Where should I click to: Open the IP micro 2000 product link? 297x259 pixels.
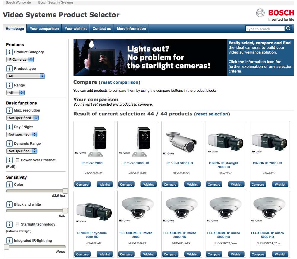point(92,163)
